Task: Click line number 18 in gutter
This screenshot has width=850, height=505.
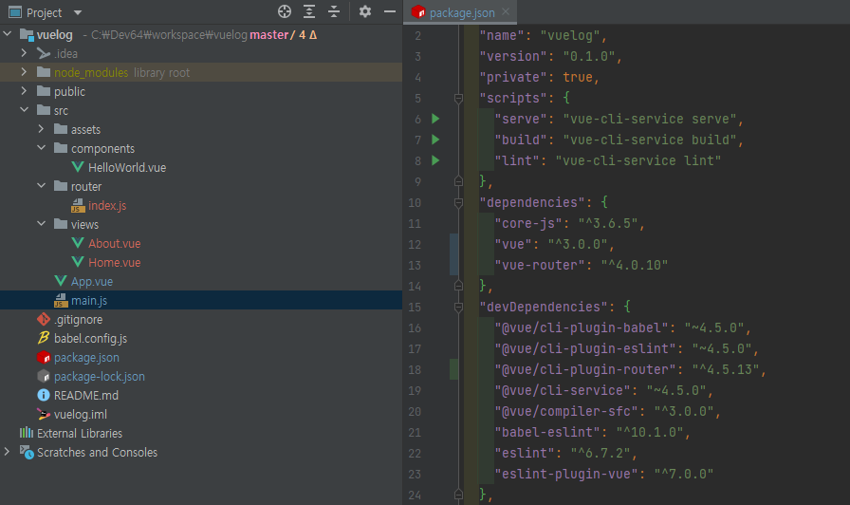Action: tap(415, 370)
